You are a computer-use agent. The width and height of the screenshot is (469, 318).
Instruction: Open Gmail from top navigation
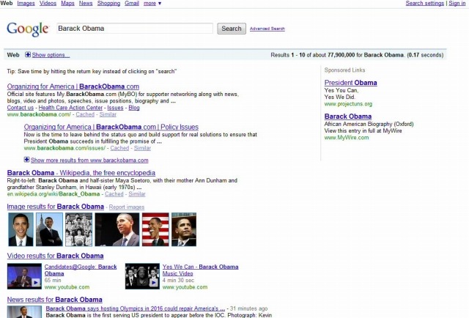[x=132, y=3]
